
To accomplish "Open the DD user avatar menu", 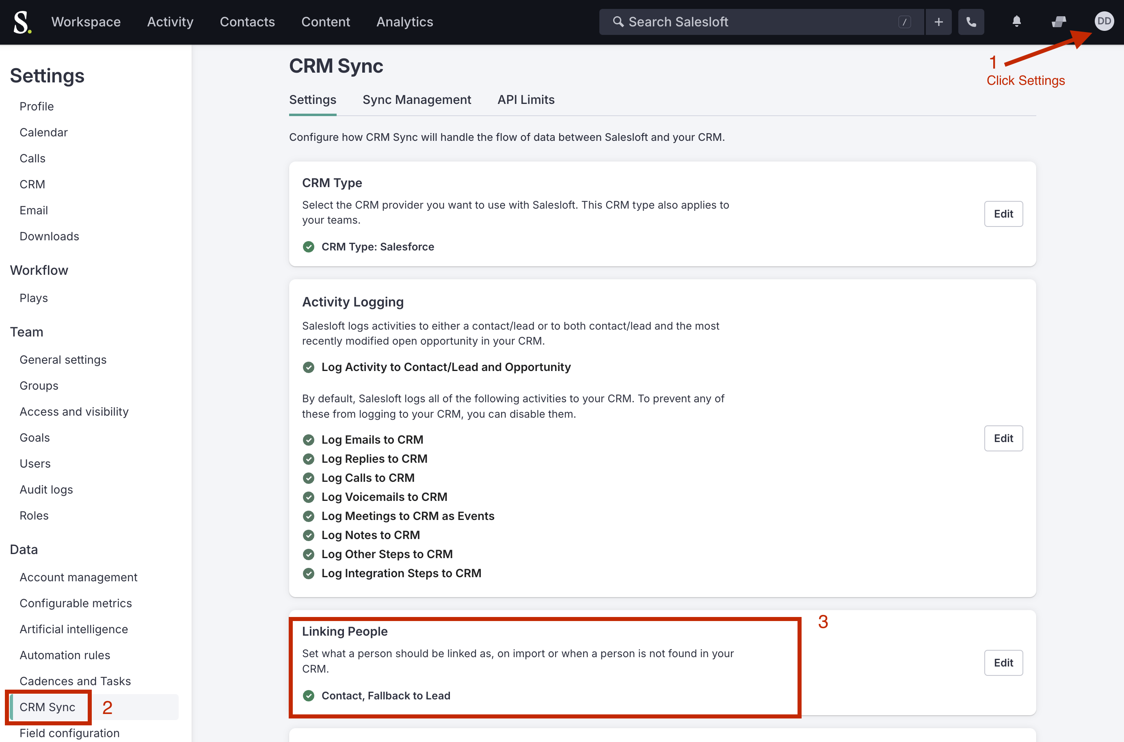I will [1104, 21].
